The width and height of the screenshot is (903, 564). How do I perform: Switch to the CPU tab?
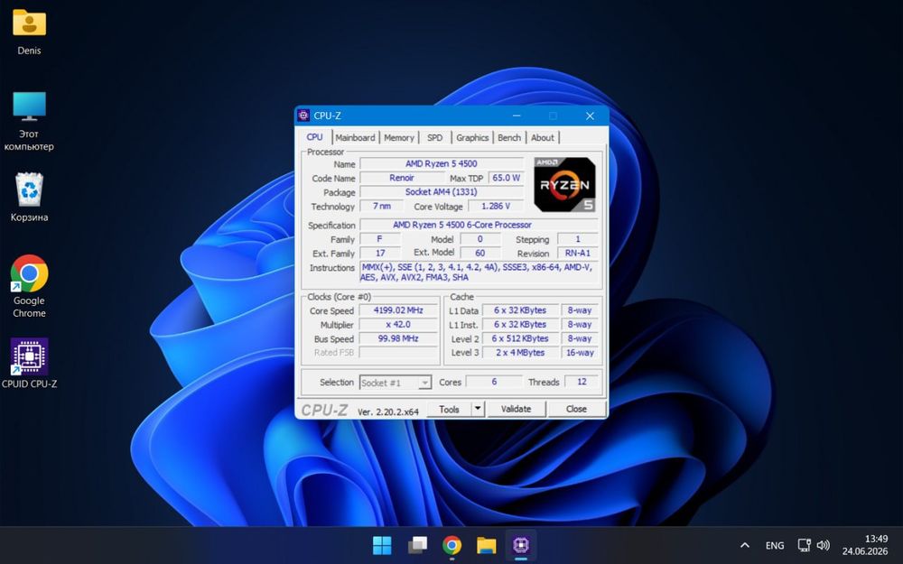coord(314,137)
